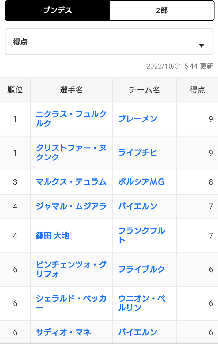
Task: Open ジャマル・ムジアラ's バイエルン team link
Action: tap(138, 206)
